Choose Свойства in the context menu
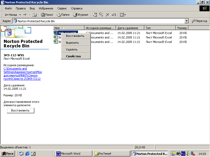210x157 pixels. pyautogui.click(x=76, y=56)
